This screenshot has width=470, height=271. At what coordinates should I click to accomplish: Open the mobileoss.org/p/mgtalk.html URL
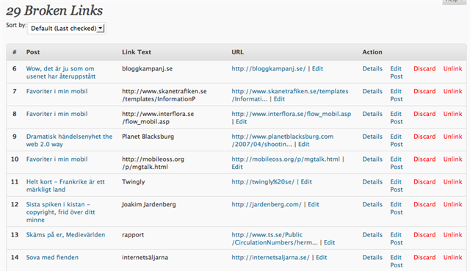click(x=286, y=159)
